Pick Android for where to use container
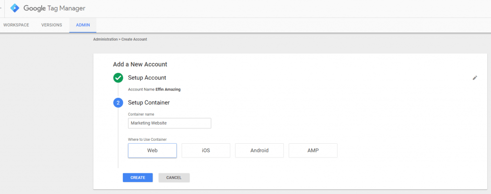491x194 pixels. point(259,150)
